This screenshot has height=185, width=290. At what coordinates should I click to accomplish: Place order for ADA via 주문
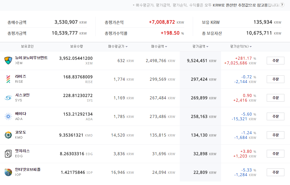(275, 116)
